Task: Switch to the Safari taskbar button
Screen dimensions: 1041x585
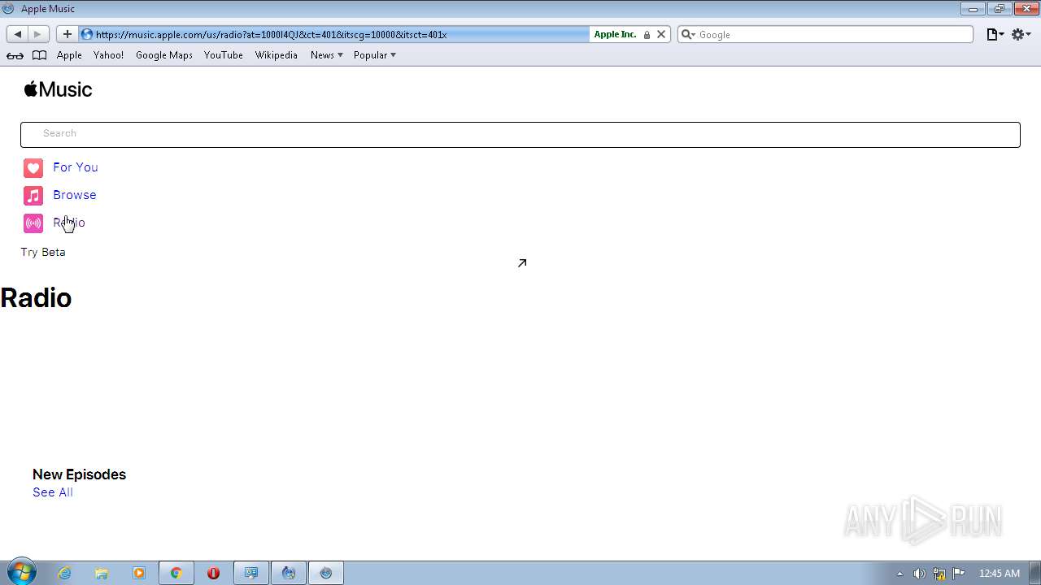Action: click(326, 573)
